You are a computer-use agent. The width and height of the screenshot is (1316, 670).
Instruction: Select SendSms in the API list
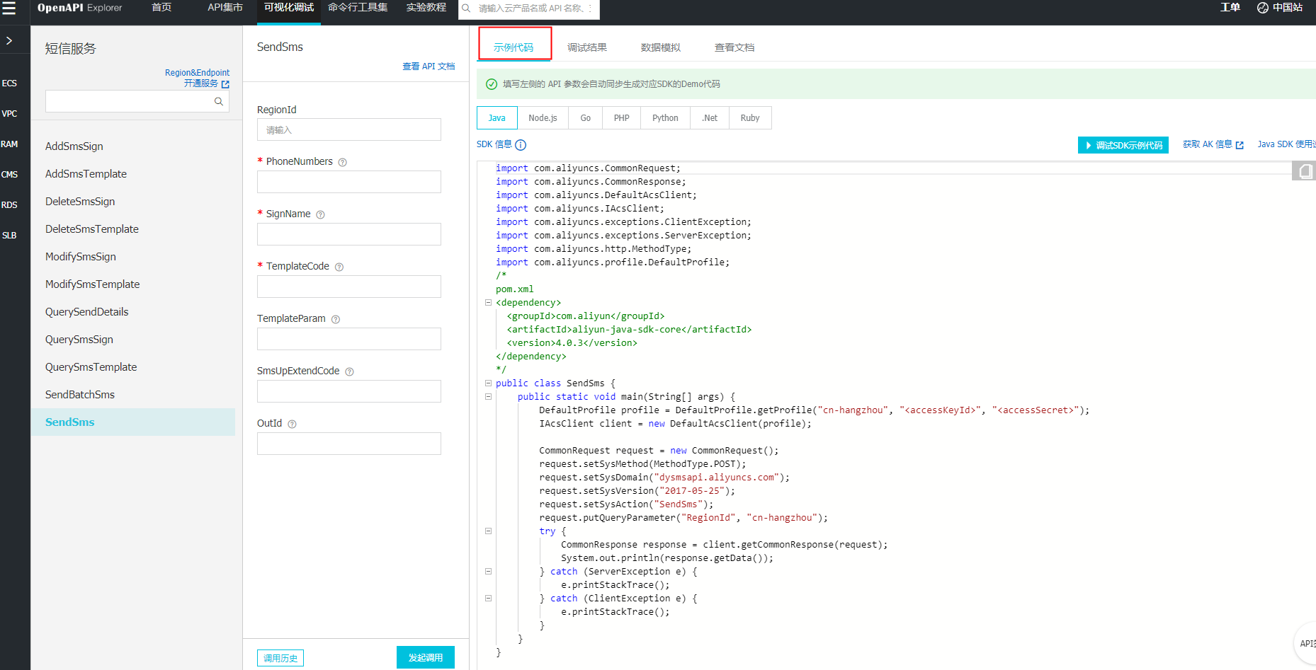coord(133,422)
